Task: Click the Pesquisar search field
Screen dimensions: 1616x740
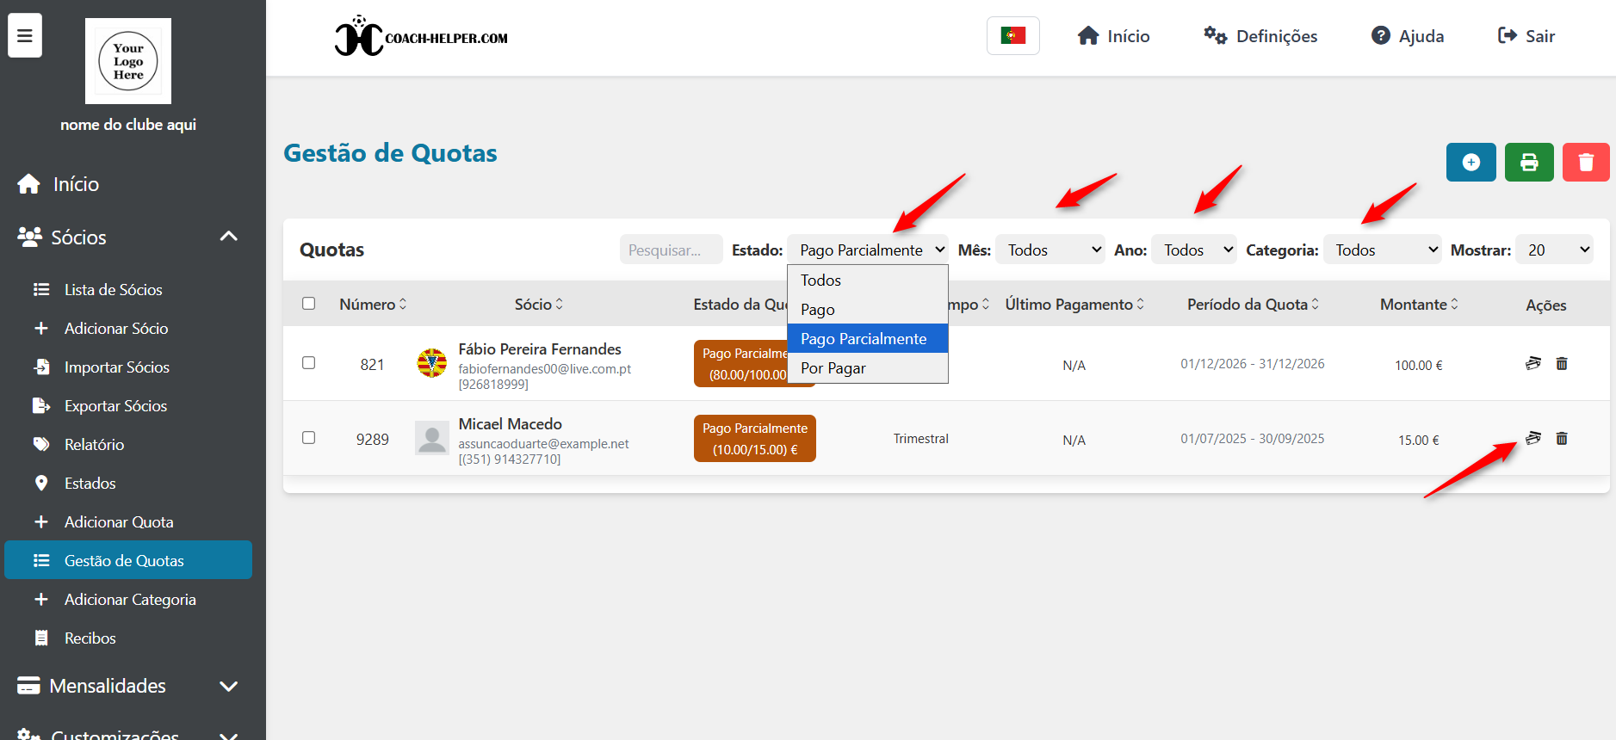Action: click(671, 250)
